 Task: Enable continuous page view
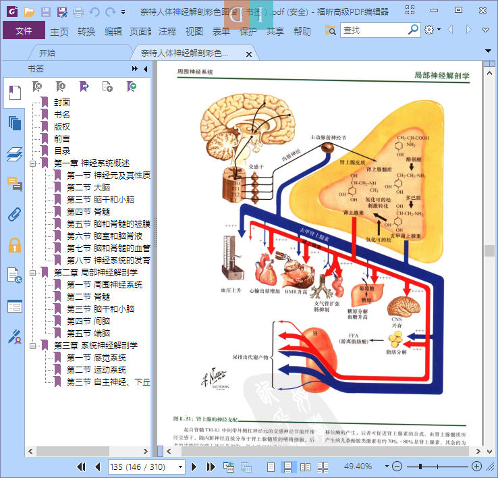click(287, 467)
